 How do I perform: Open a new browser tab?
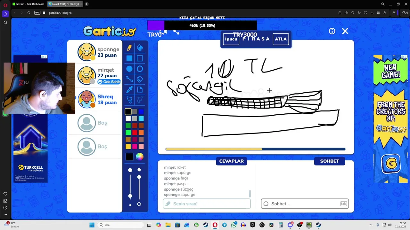coord(86,4)
